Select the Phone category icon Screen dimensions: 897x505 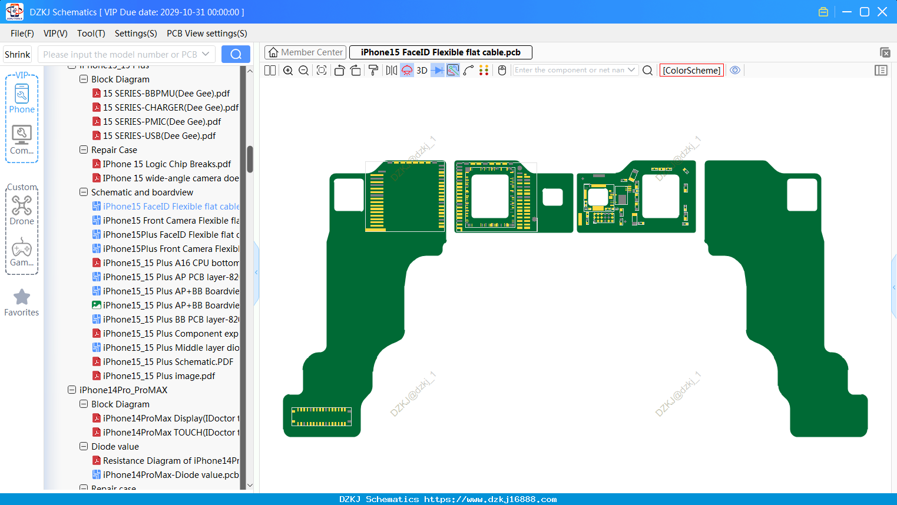click(x=22, y=98)
